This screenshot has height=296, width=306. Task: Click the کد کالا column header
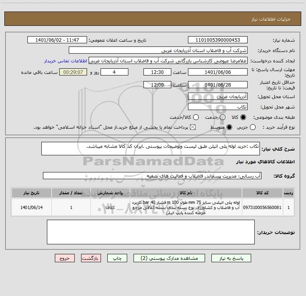coord(262,193)
